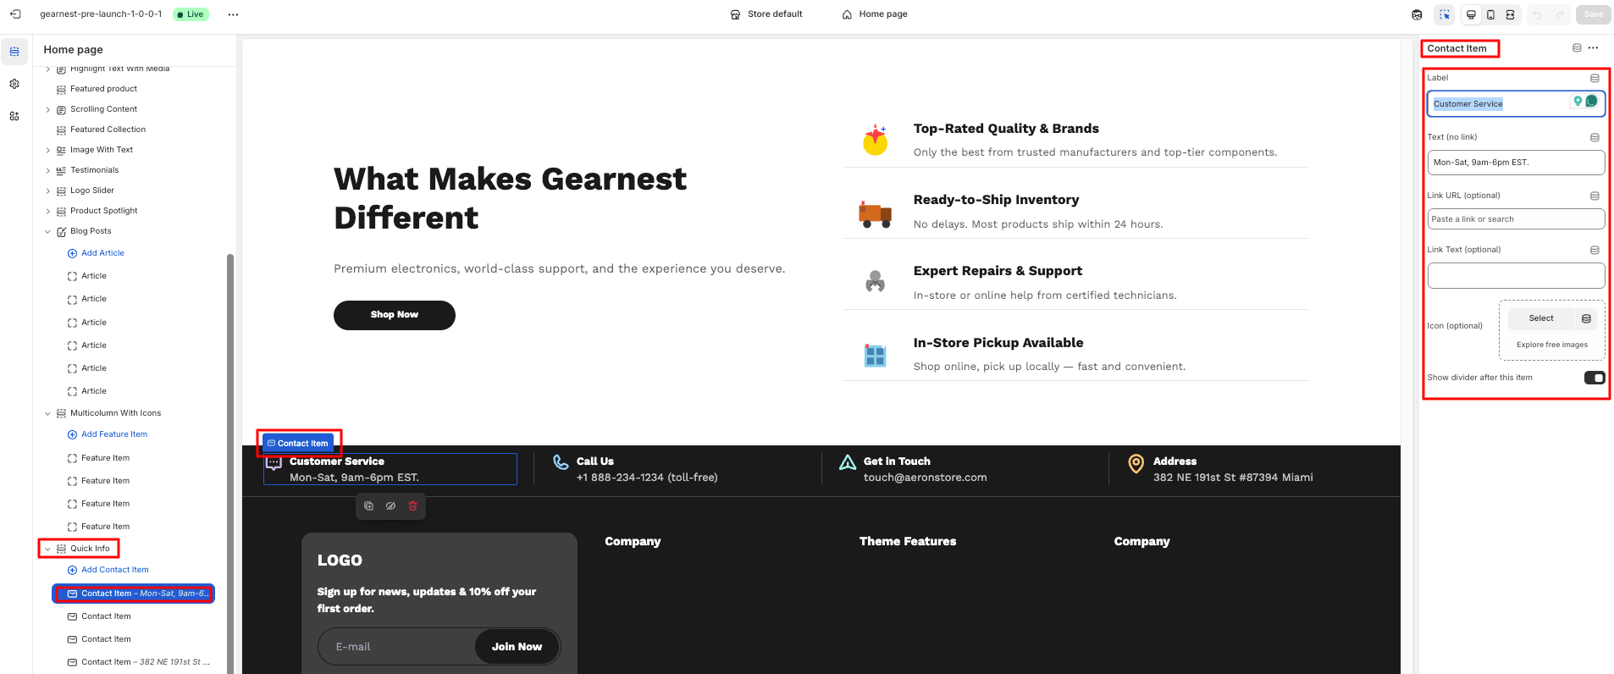Viewport: 1614px width, 674px height.
Task: Collapse the Quick Info section
Action: [x=47, y=549]
